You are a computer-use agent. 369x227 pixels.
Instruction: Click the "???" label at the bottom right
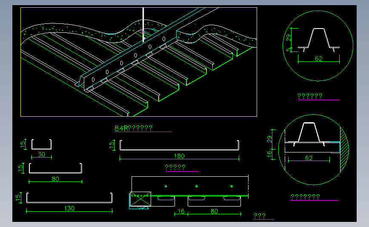coord(260,216)
